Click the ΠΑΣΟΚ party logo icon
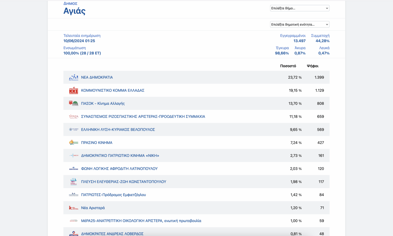393x236 pixels. point(74,103)
